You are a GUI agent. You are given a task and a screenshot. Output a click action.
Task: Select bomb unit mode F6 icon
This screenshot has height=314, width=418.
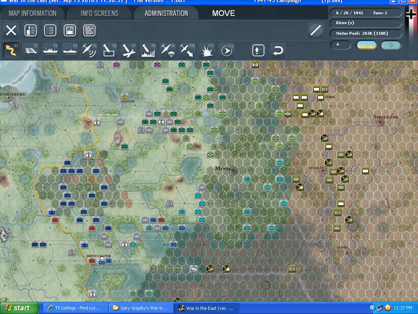click(109, 50)
